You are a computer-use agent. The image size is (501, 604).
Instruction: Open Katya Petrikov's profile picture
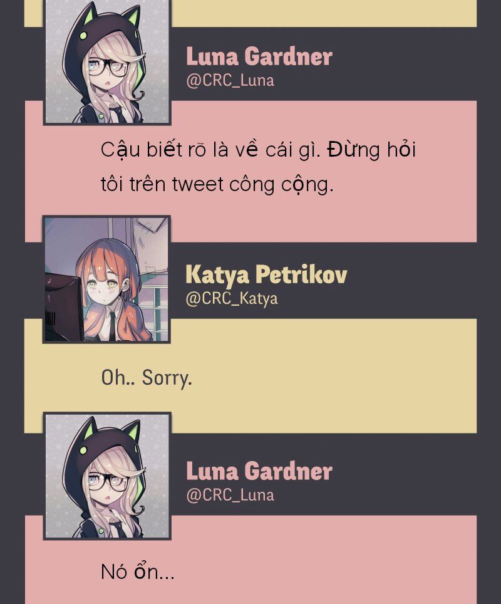[106, 279]
